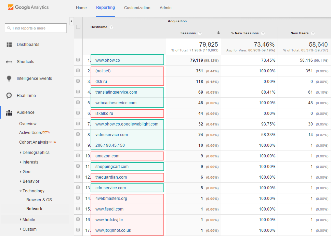Open Dashboards via its grid icon
Image resolution: width=331 pixels, height=240 pixels.
click(9, 45)
